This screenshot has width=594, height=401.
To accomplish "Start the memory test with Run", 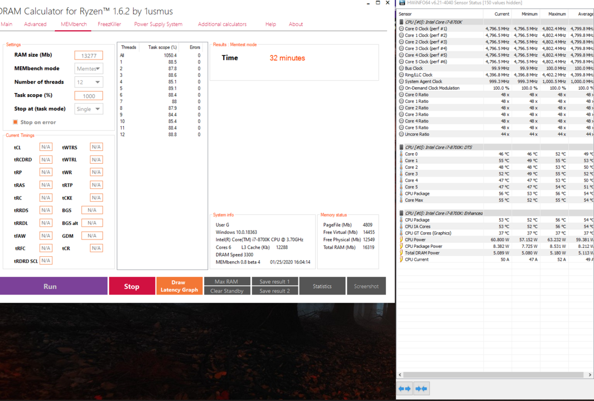I will click(54, 286).
